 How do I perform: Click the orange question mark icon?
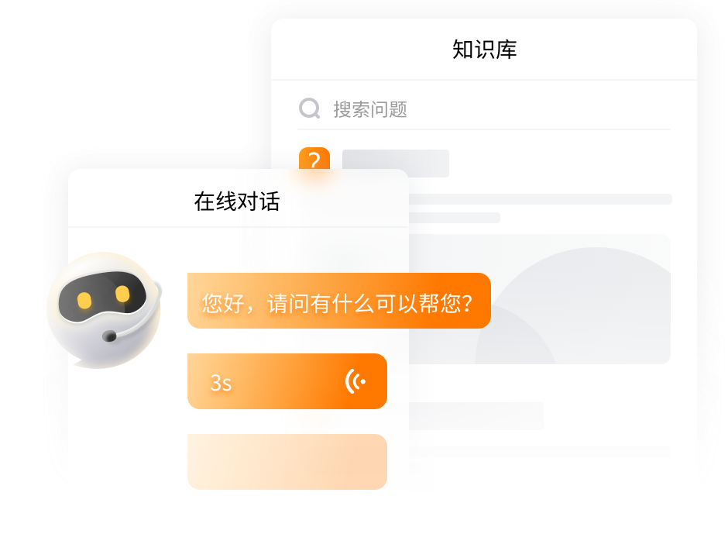(314, 159)
